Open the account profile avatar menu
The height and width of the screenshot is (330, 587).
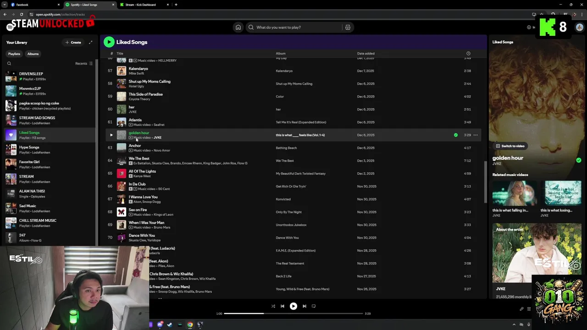(x=579, y=27)
